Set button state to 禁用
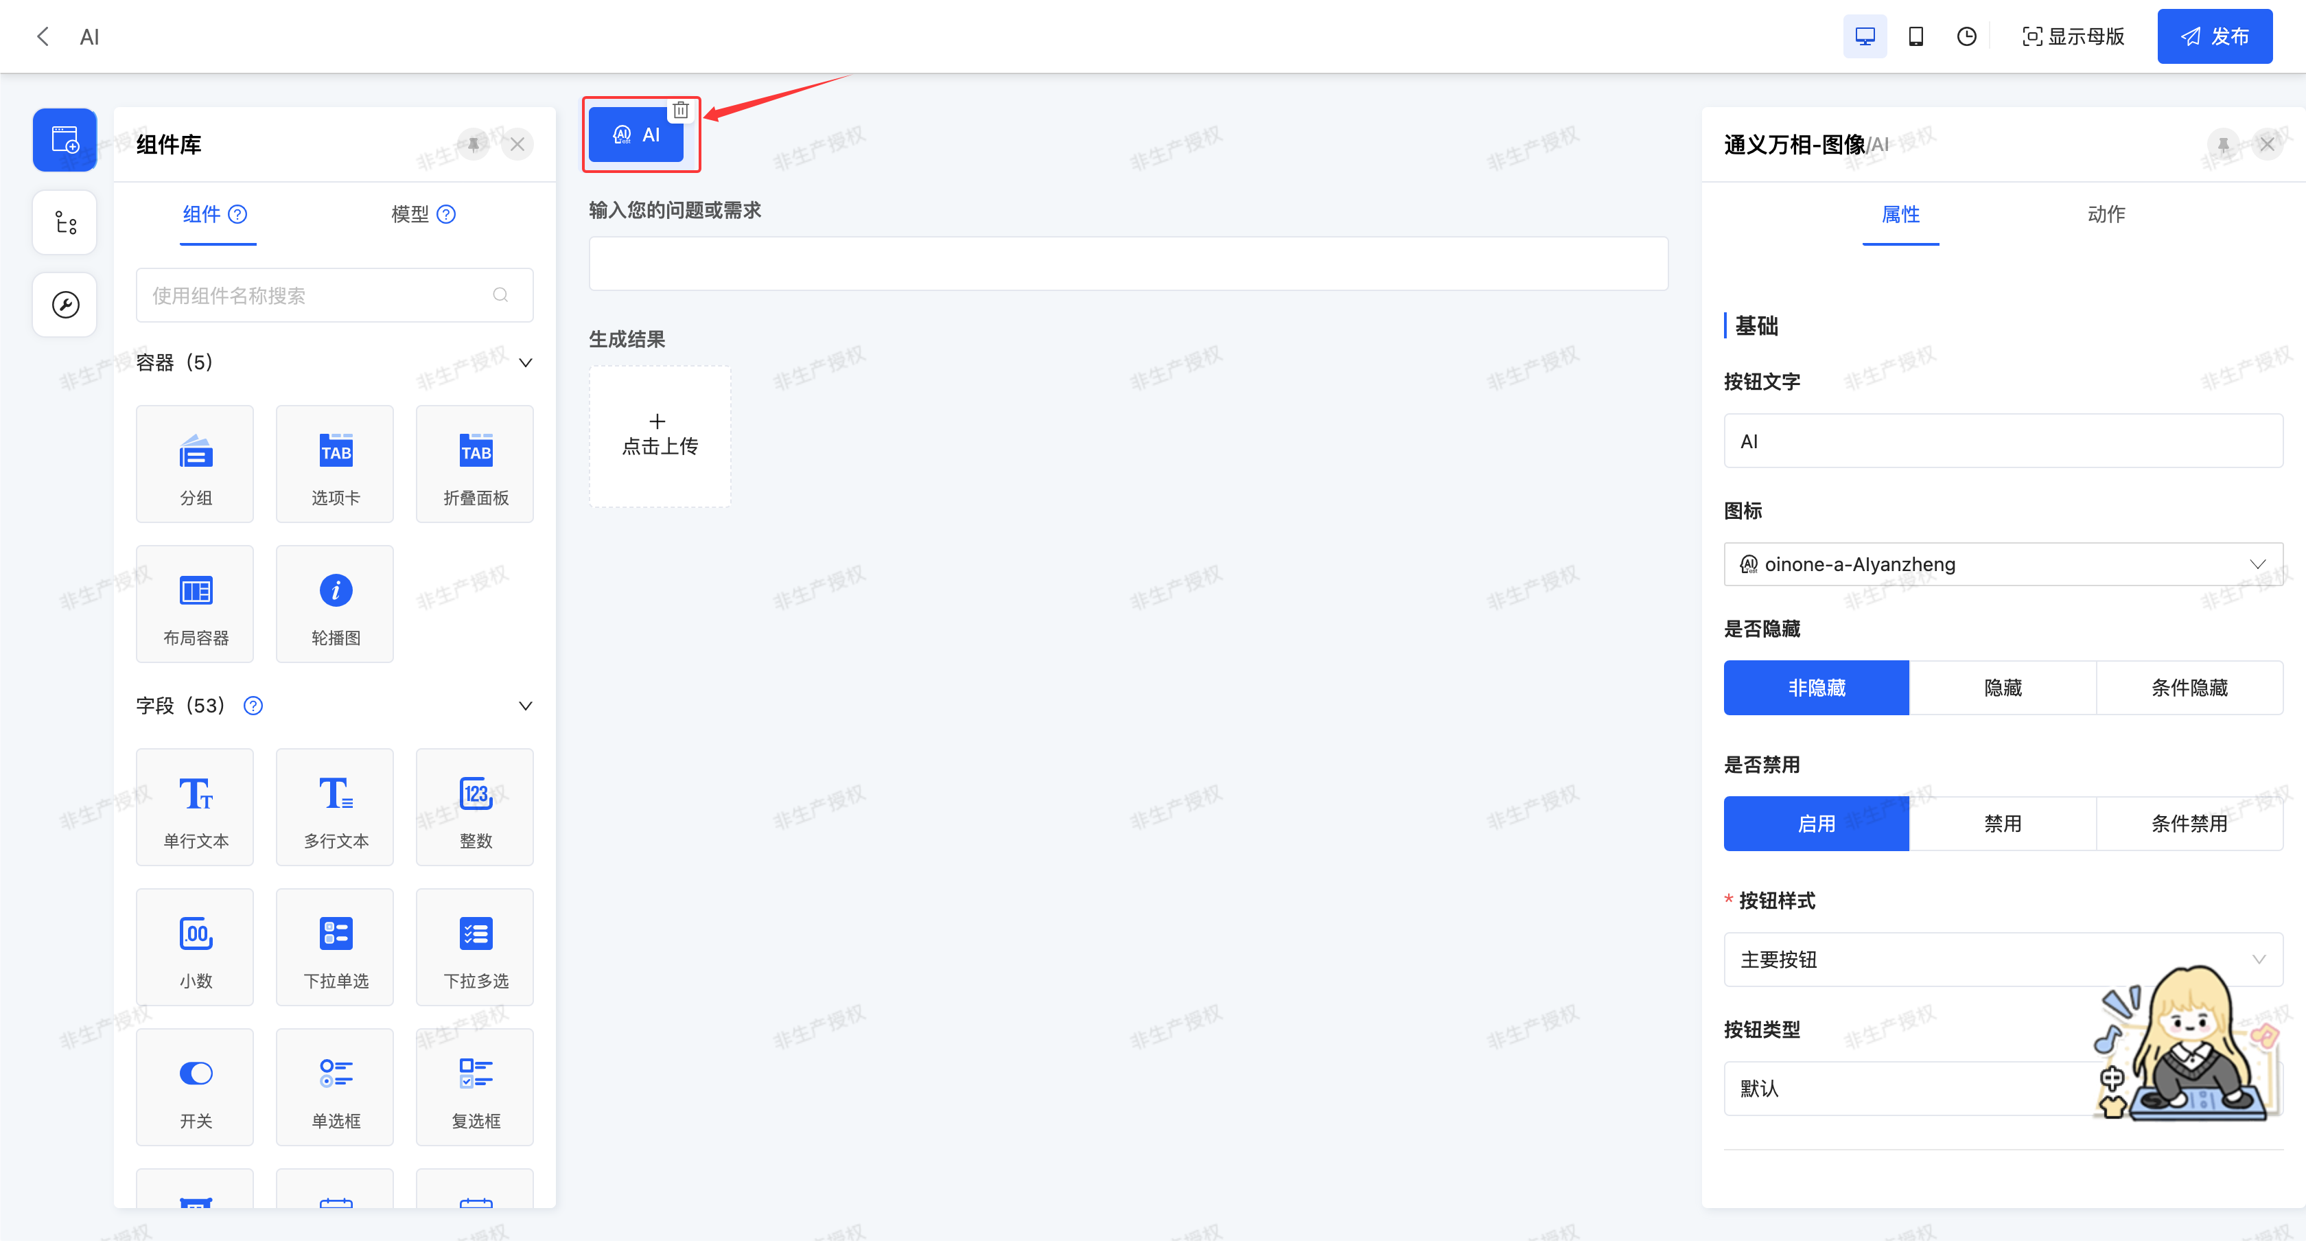The image size is (2306, 1241). (2003, 823)
